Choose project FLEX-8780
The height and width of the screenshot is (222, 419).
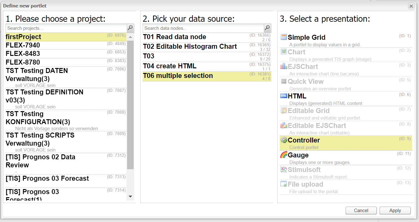click(x=66, y=62)
